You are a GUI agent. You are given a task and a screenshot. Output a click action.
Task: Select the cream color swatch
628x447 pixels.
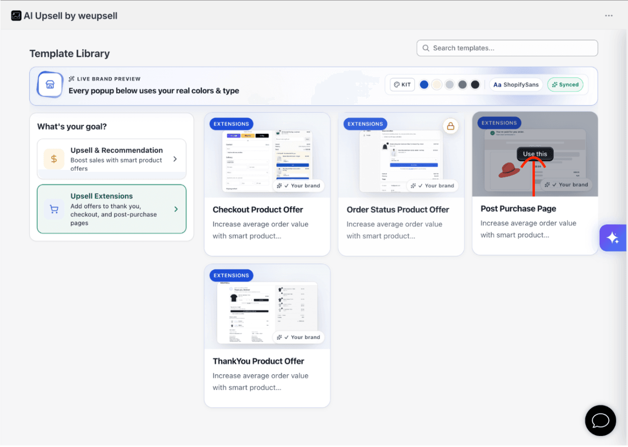(437, 84)
